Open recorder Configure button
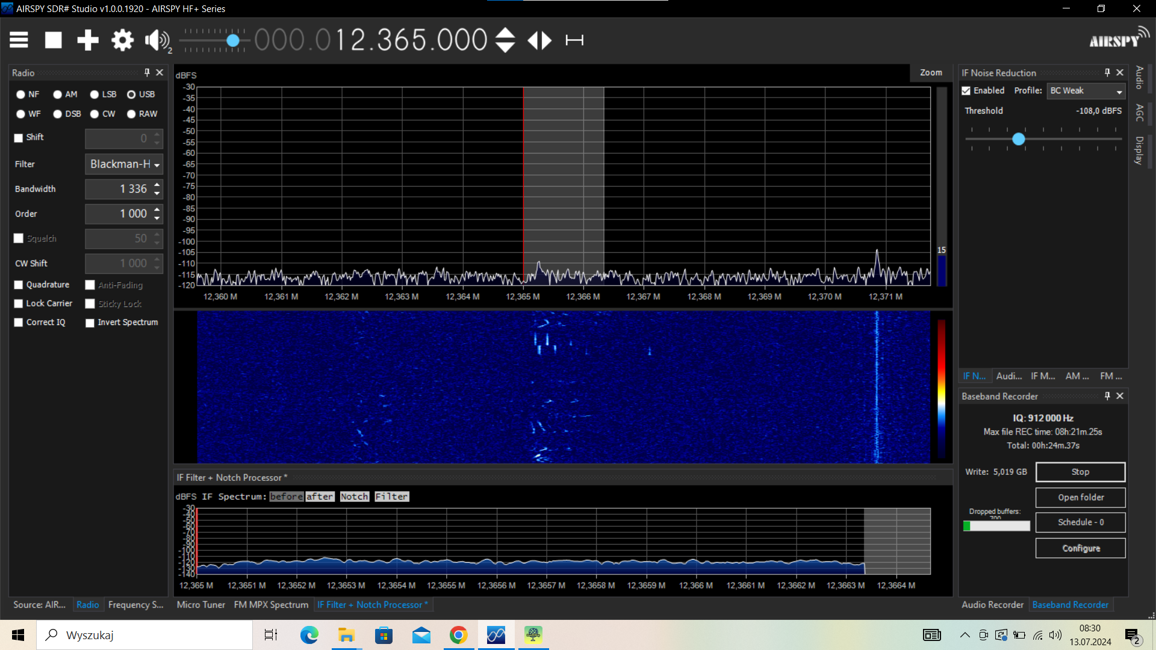Viewport: 1156px width, 650px height. click(x=1080, y=548)
